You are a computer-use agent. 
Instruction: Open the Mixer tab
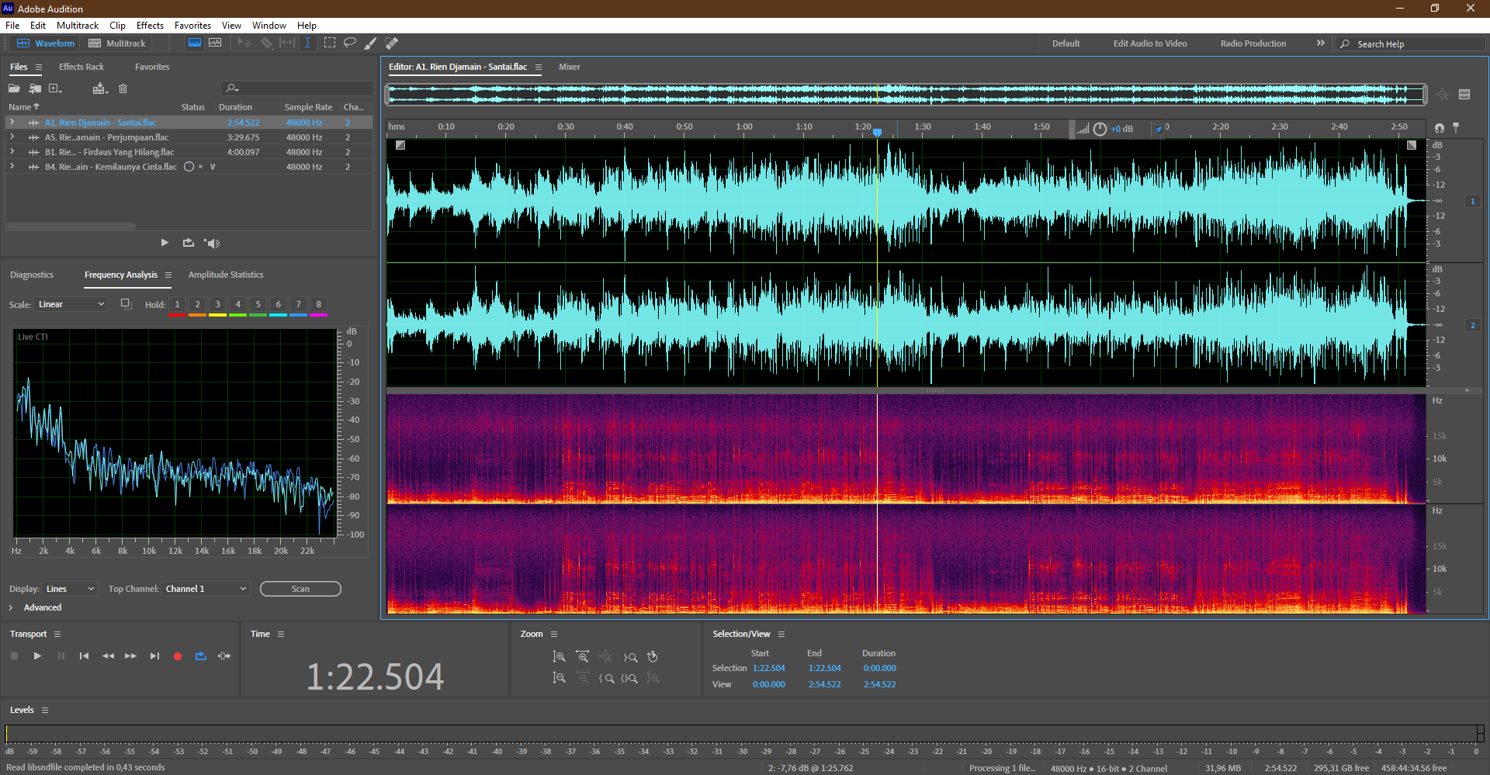click(x=570, y=67)
